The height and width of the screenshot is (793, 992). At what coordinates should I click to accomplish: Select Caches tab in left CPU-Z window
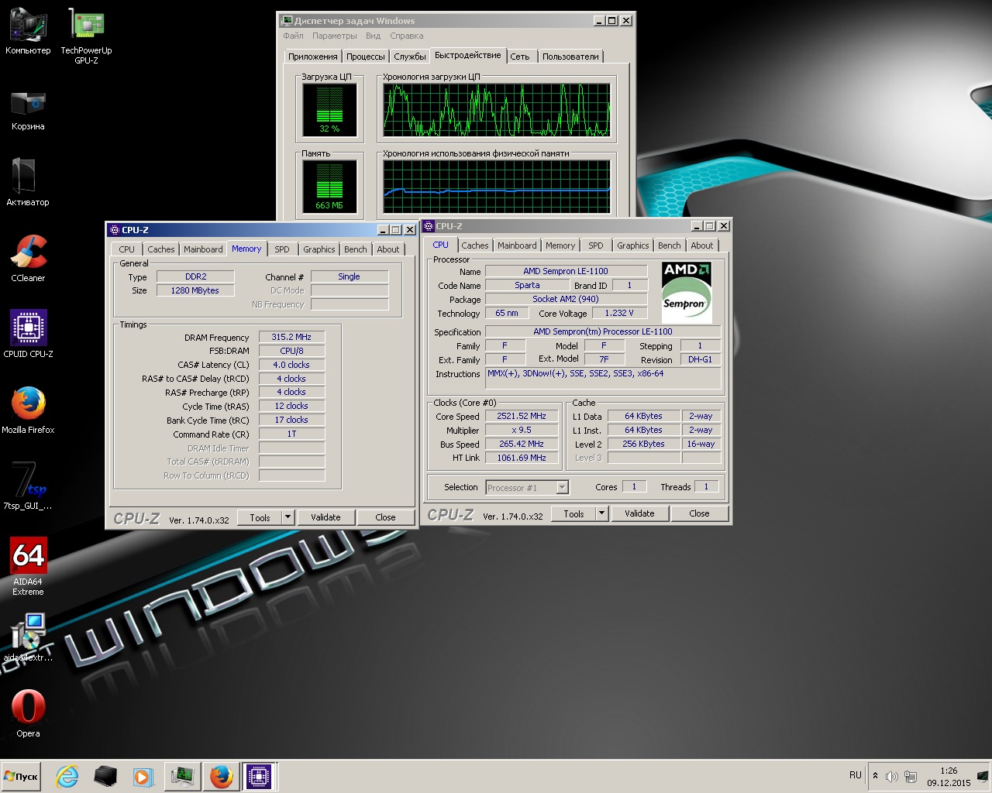click(x=161, y=249)
